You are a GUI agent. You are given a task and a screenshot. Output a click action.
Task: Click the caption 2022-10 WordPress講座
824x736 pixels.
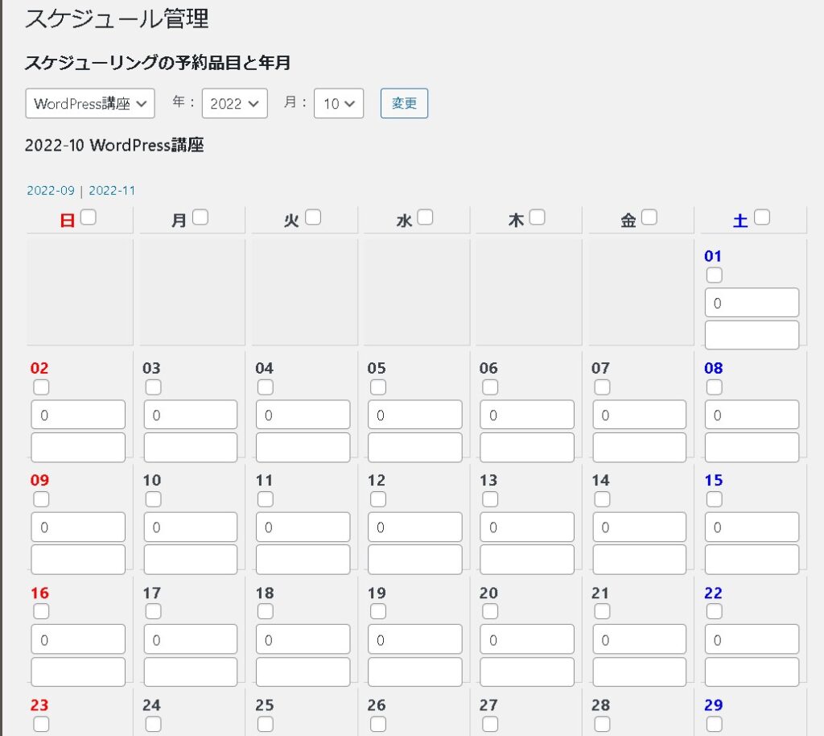point(114,145)
